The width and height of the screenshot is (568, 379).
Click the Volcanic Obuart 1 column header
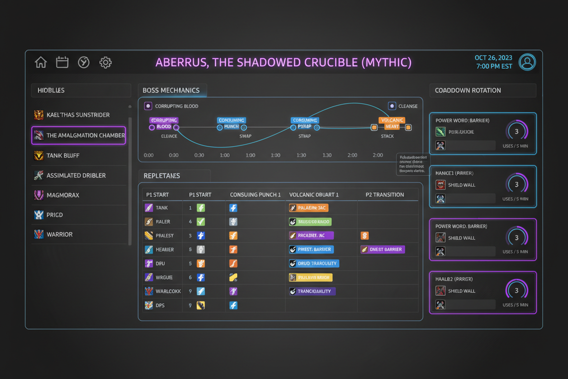tap(314, 195)
